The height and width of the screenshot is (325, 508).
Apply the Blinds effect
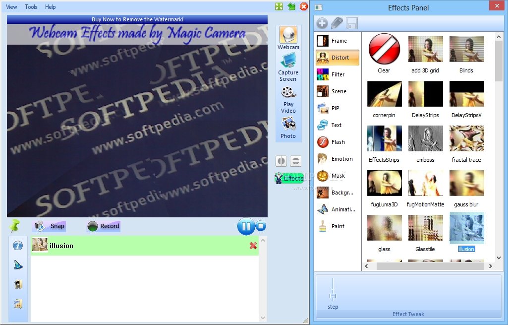(466, 49)
